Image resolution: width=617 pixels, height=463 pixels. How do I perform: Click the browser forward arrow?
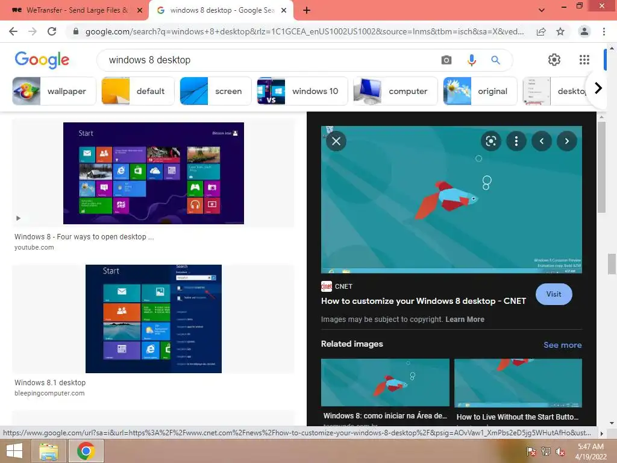click(33, 31)
